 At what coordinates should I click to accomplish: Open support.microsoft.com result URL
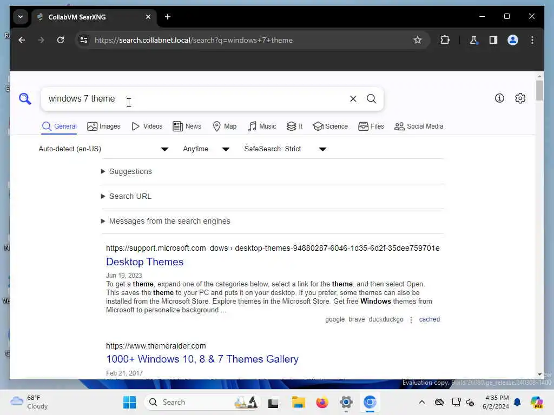coord(273,248)
